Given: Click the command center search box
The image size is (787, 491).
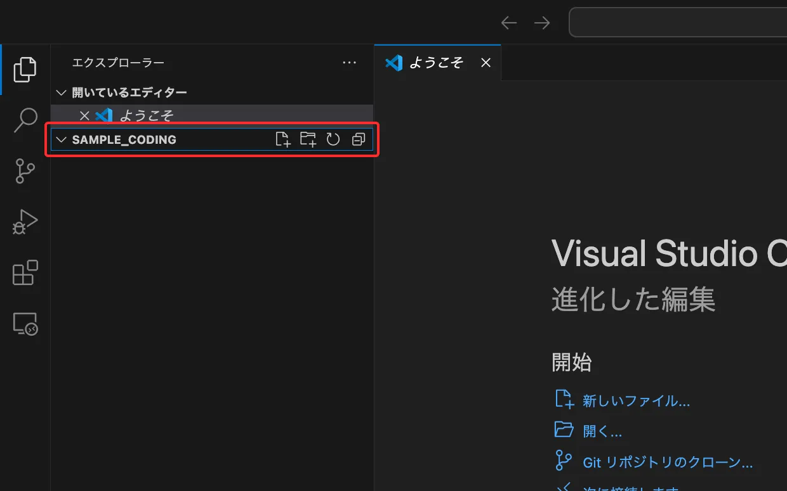Looking at the screenshot, I should point(678,23).
